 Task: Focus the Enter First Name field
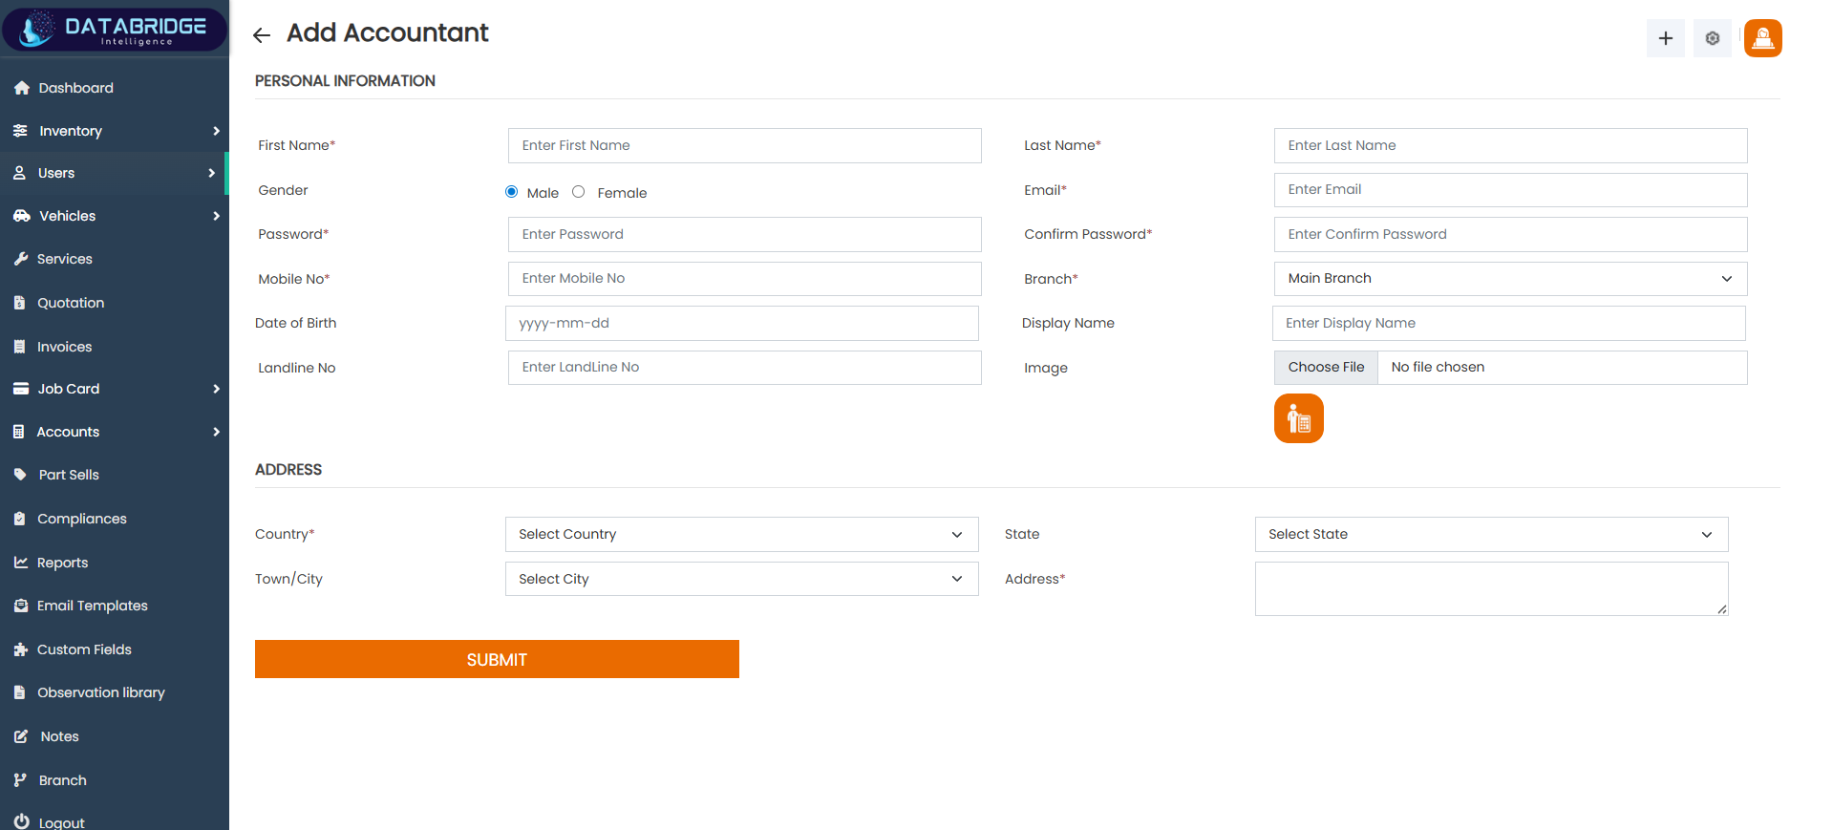tap(744, 145)
